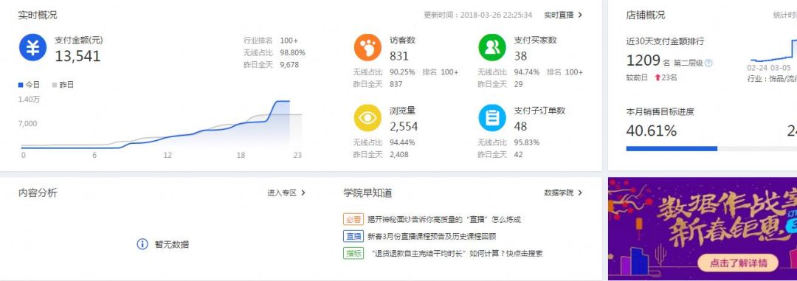Click the 暂无数据 no-data message
797x281 pixels.
click(172, 244)
